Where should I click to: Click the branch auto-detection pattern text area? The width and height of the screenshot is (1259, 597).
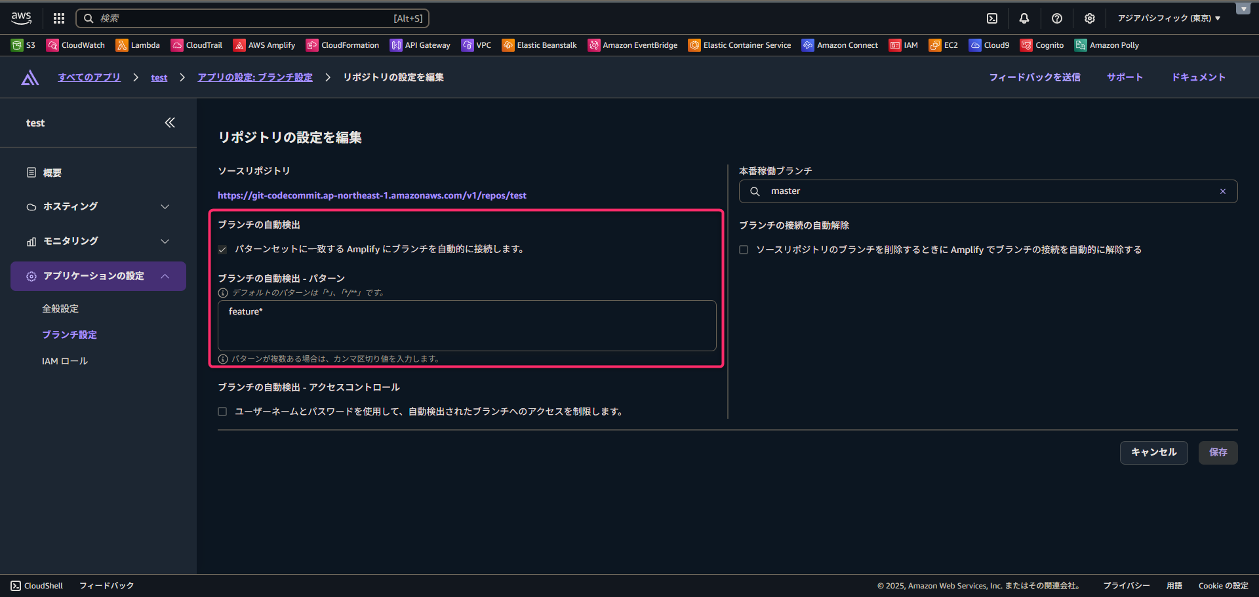click(467, 326)
